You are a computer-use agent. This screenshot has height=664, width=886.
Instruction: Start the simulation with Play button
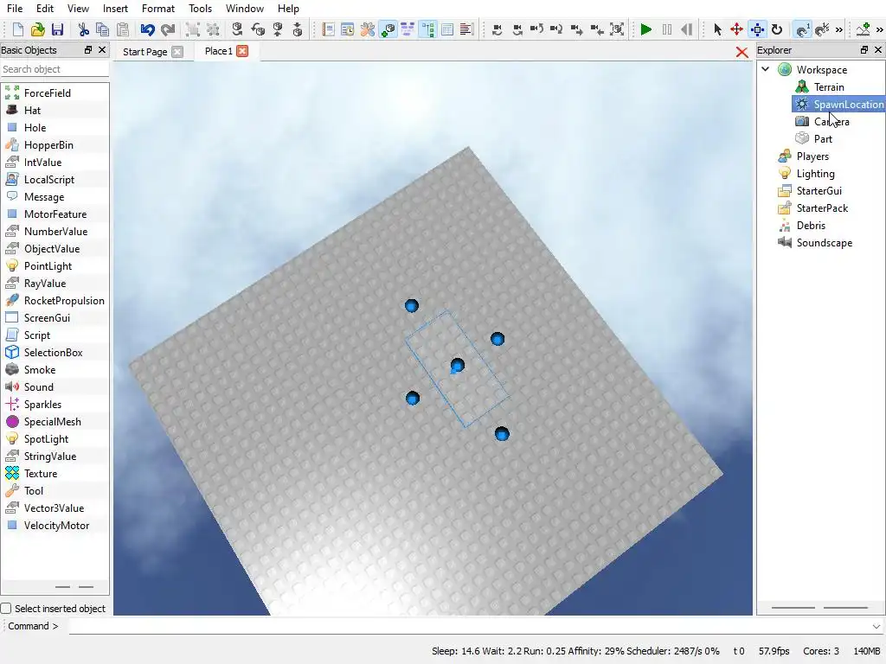point(645,29)
